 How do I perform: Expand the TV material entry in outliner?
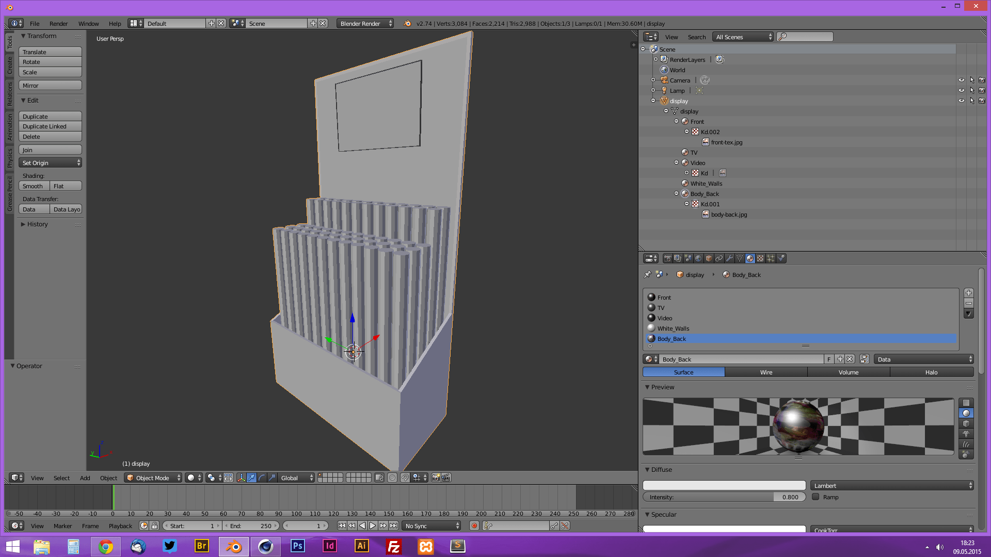(x=684, y=152)
